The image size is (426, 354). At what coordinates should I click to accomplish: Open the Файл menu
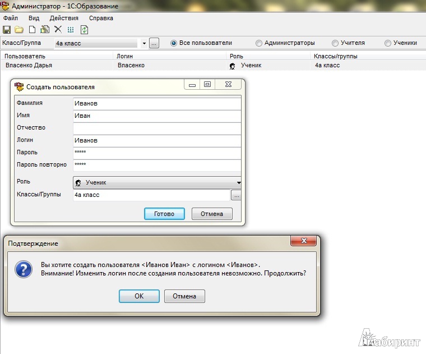[x=10, y=18]
